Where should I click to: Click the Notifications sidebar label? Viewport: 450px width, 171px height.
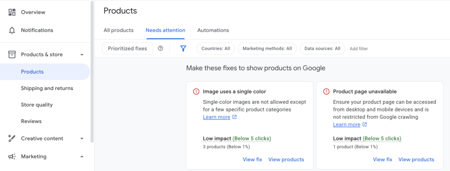(37, 30)
